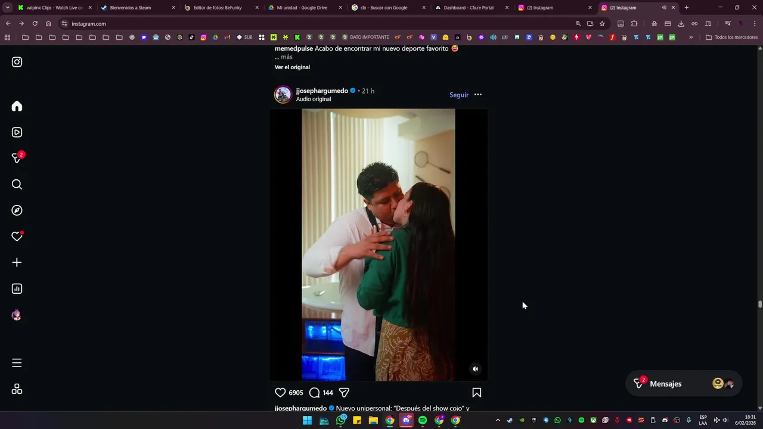Open the dashboard chart icon in sidebar
Image resolution: width=763 pixels, height=429 pixels.
point(17,289)
